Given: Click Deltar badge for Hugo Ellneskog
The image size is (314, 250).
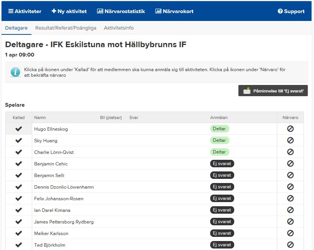Looking at the screenshot, I should [220, 129].
